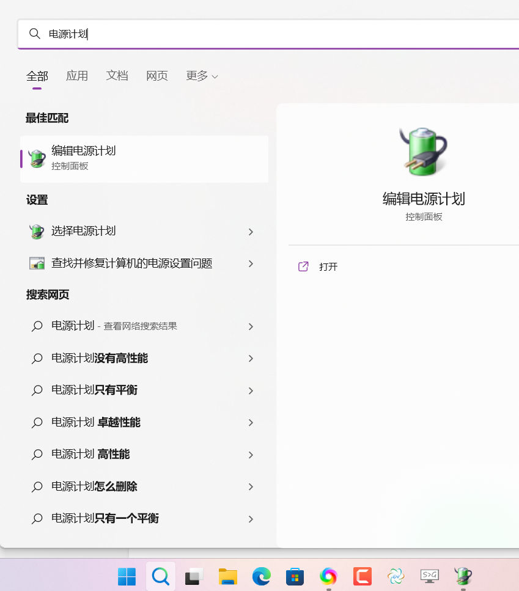The height and width of the screenshot is (591, 519).
Task: Click the battery power options taskbar icon
Action: coord(463,576)
